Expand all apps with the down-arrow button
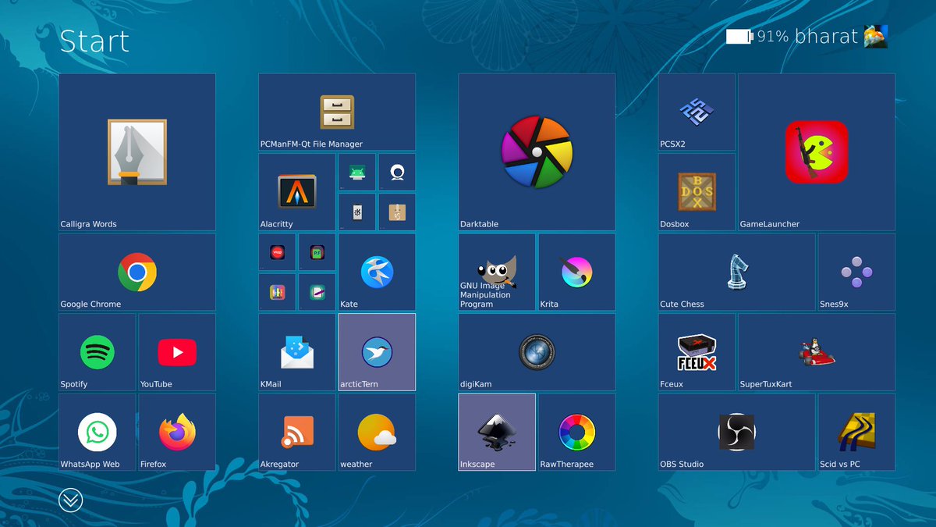936x527 pixels. pos(70,500)
